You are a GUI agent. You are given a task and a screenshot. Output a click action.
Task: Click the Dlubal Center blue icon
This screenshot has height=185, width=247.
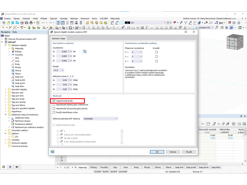(13, 23)
